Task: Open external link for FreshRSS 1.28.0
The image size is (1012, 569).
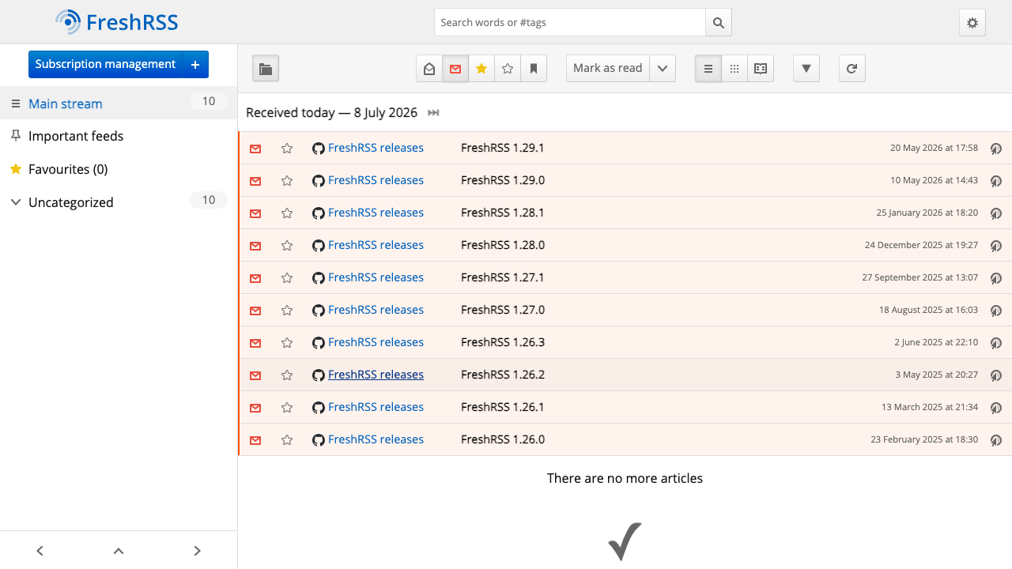Action: (996, 246)
